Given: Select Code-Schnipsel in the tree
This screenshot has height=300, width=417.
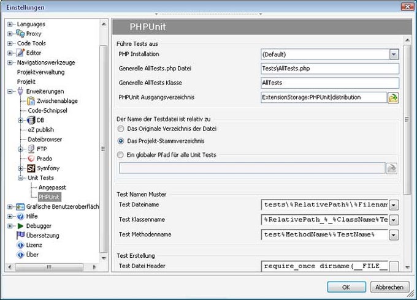Looking at the screenshot, I should coord(47,110).
